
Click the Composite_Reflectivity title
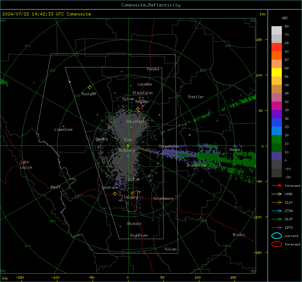pyautogui.click(x=151, y=5)
